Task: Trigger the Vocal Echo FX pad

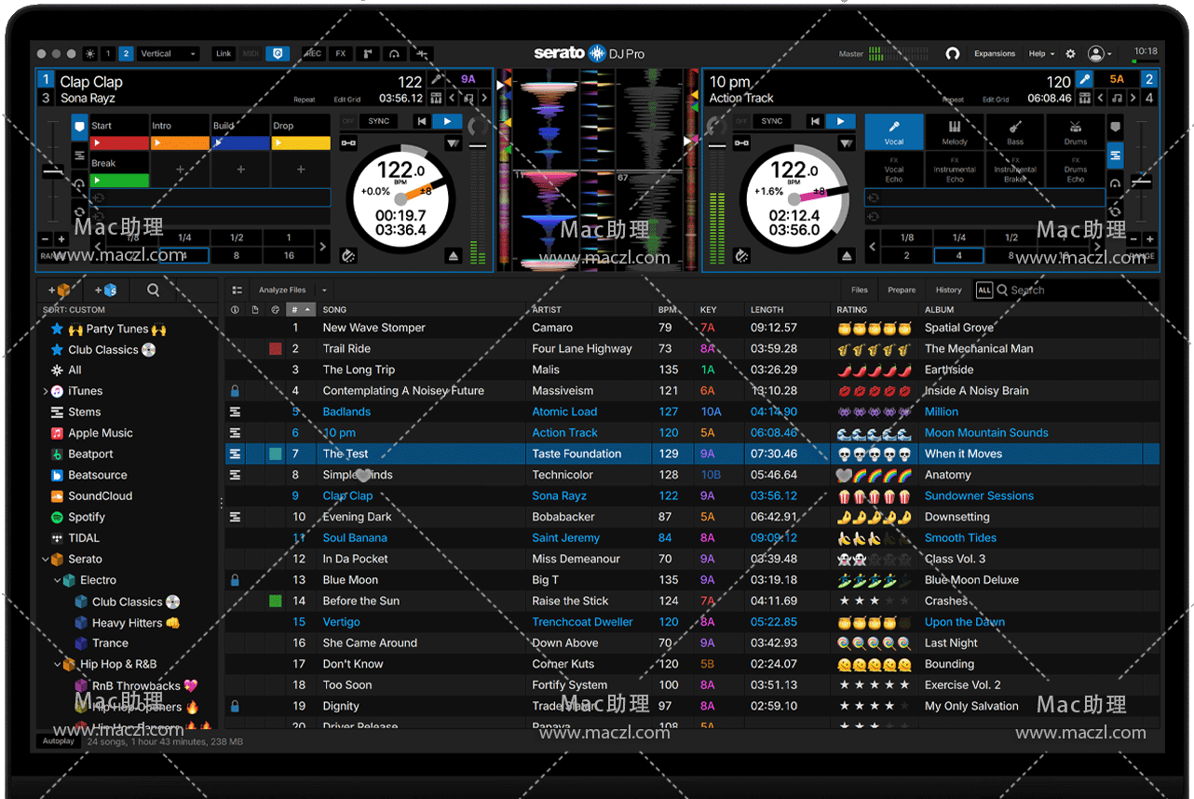Action: (x=894, y=169)
